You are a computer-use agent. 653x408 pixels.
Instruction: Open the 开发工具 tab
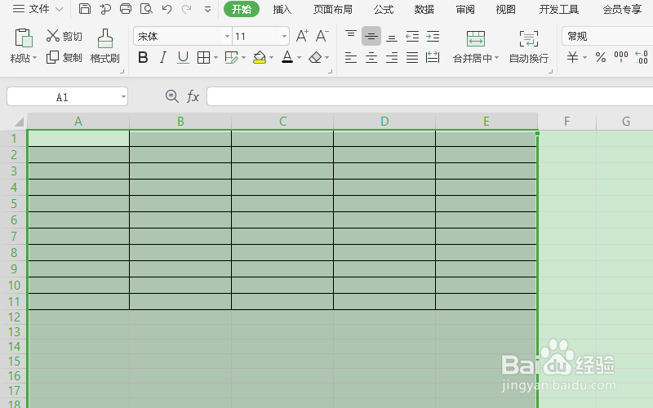click(x=558, y=9)
